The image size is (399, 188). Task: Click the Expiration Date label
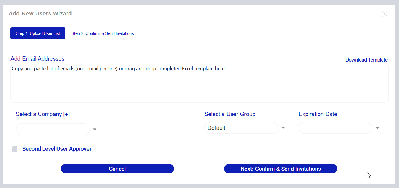tap(318, 114)
